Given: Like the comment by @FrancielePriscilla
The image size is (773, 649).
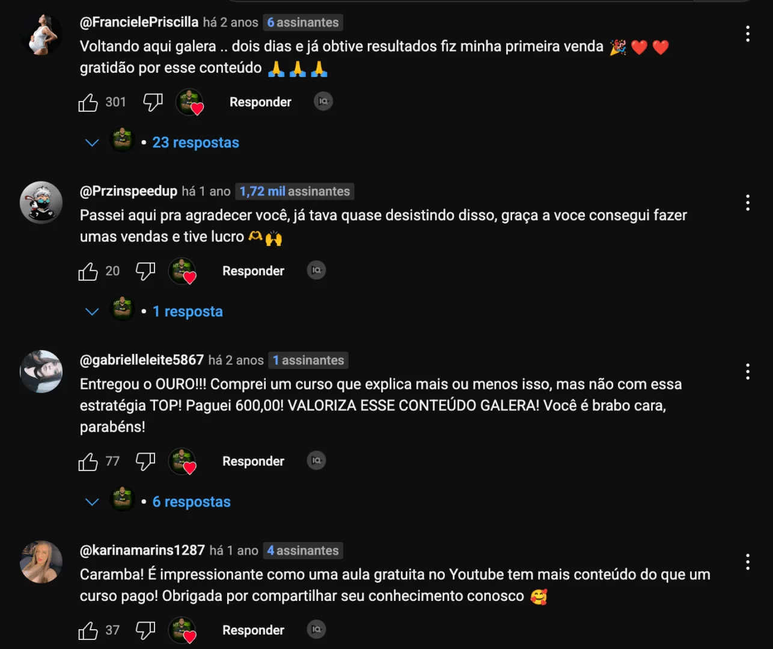Looking at the screenshot, I should pos(88,103).
